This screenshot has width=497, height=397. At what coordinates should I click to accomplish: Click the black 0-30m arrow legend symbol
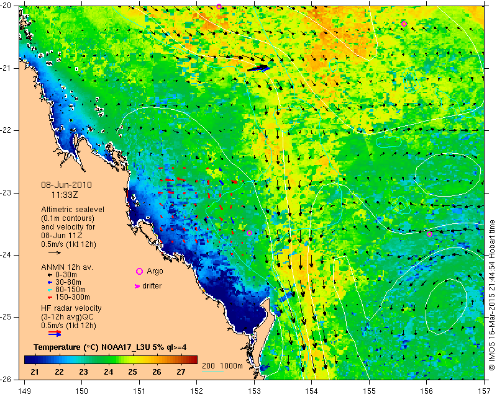(x=50, y=275)
